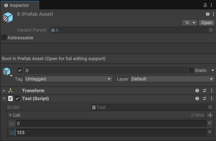Open Test Script help reference

[x=197, y=98]
